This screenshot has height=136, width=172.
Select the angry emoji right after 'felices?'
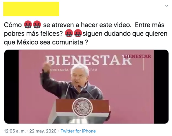tap(69, 33)
